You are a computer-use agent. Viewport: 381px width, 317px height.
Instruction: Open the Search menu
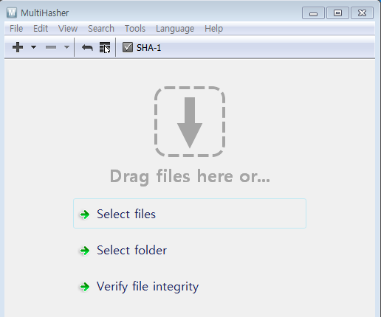(101, 29)
